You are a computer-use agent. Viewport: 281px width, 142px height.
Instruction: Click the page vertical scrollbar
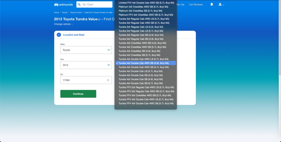280,37
